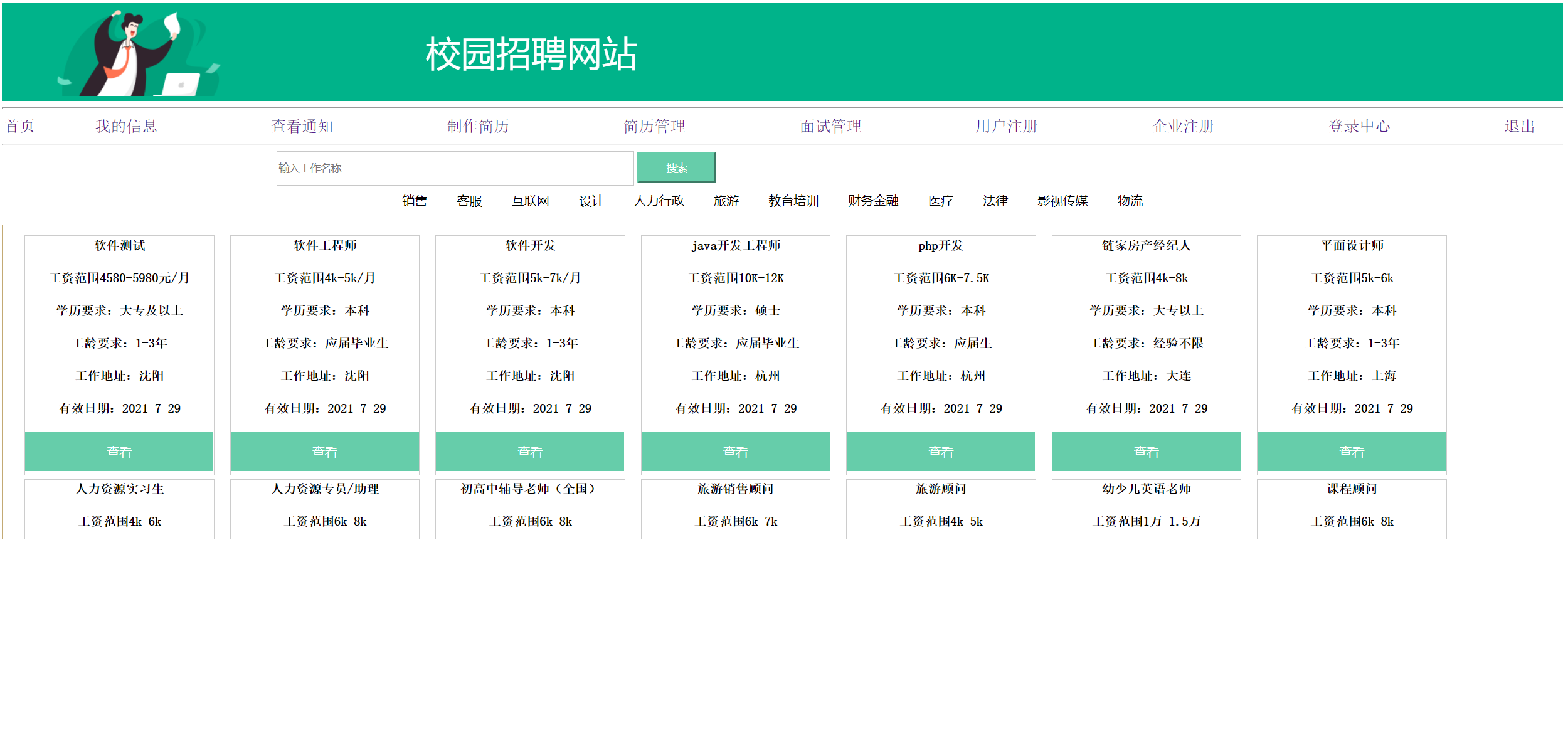Choose the 影视传媒 category
Viewport: 1563px width, 737px height.
click(x=1062, y=201)
